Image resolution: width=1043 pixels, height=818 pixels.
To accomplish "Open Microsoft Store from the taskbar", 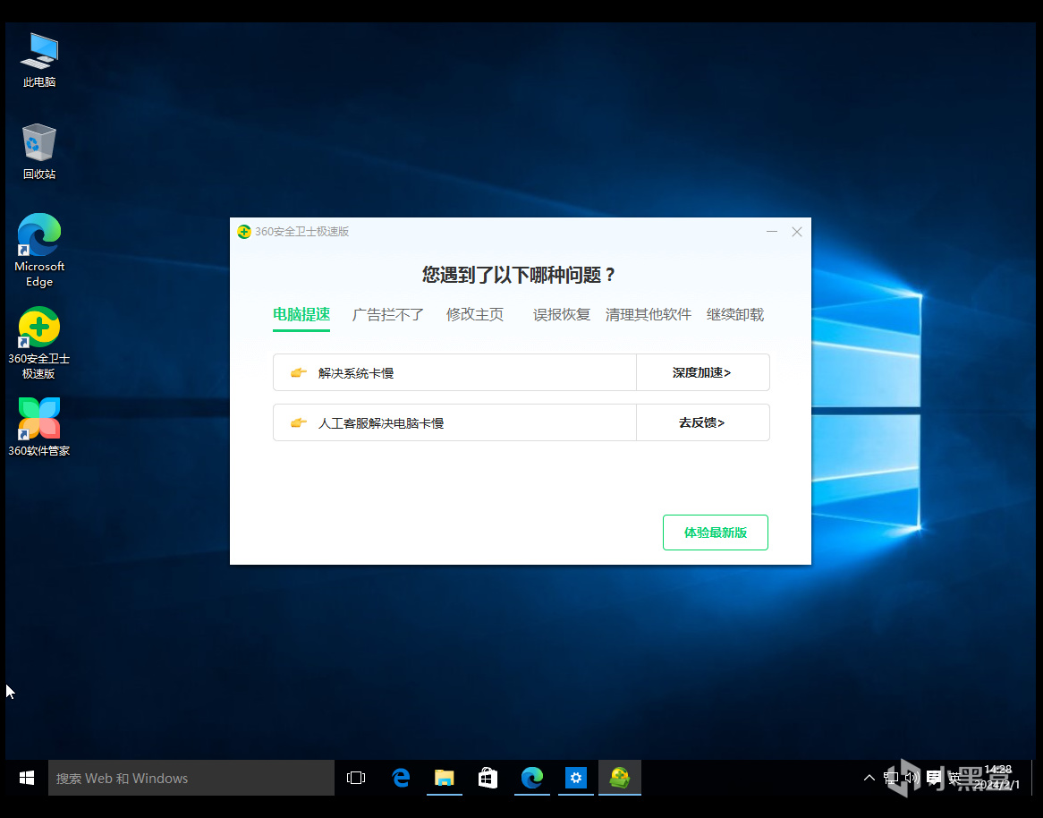I will [488, 778].
